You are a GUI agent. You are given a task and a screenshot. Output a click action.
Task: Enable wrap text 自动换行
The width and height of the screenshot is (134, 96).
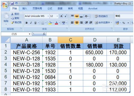pyautogui.click(x=101, y=16)
